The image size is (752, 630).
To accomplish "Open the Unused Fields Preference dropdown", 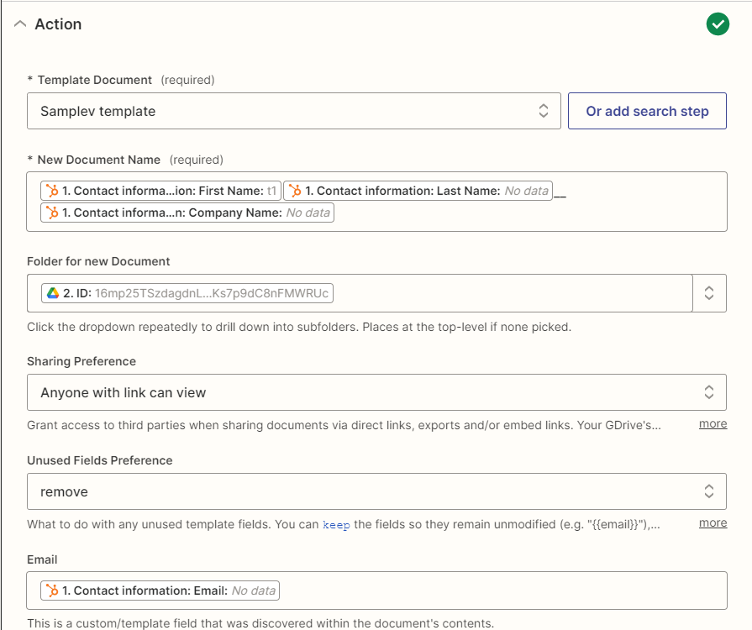I will tap(376, 491).
